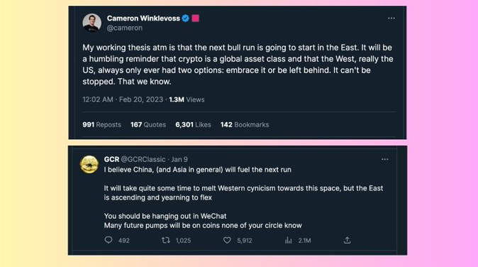478x267 pixels.
Task: View the 1.3M Views count
Action: coord(187,99)
